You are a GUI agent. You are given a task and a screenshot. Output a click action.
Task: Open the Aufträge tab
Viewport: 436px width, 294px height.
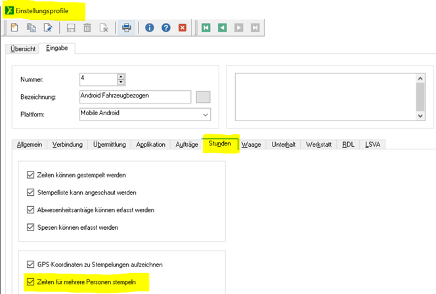tap(186, 144)
